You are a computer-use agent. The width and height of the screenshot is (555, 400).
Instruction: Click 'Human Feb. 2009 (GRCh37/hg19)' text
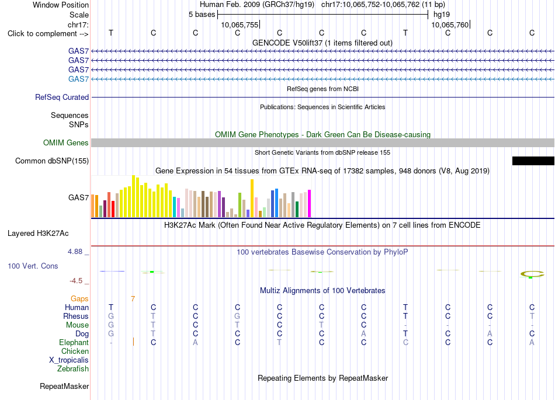click(257, 5)
